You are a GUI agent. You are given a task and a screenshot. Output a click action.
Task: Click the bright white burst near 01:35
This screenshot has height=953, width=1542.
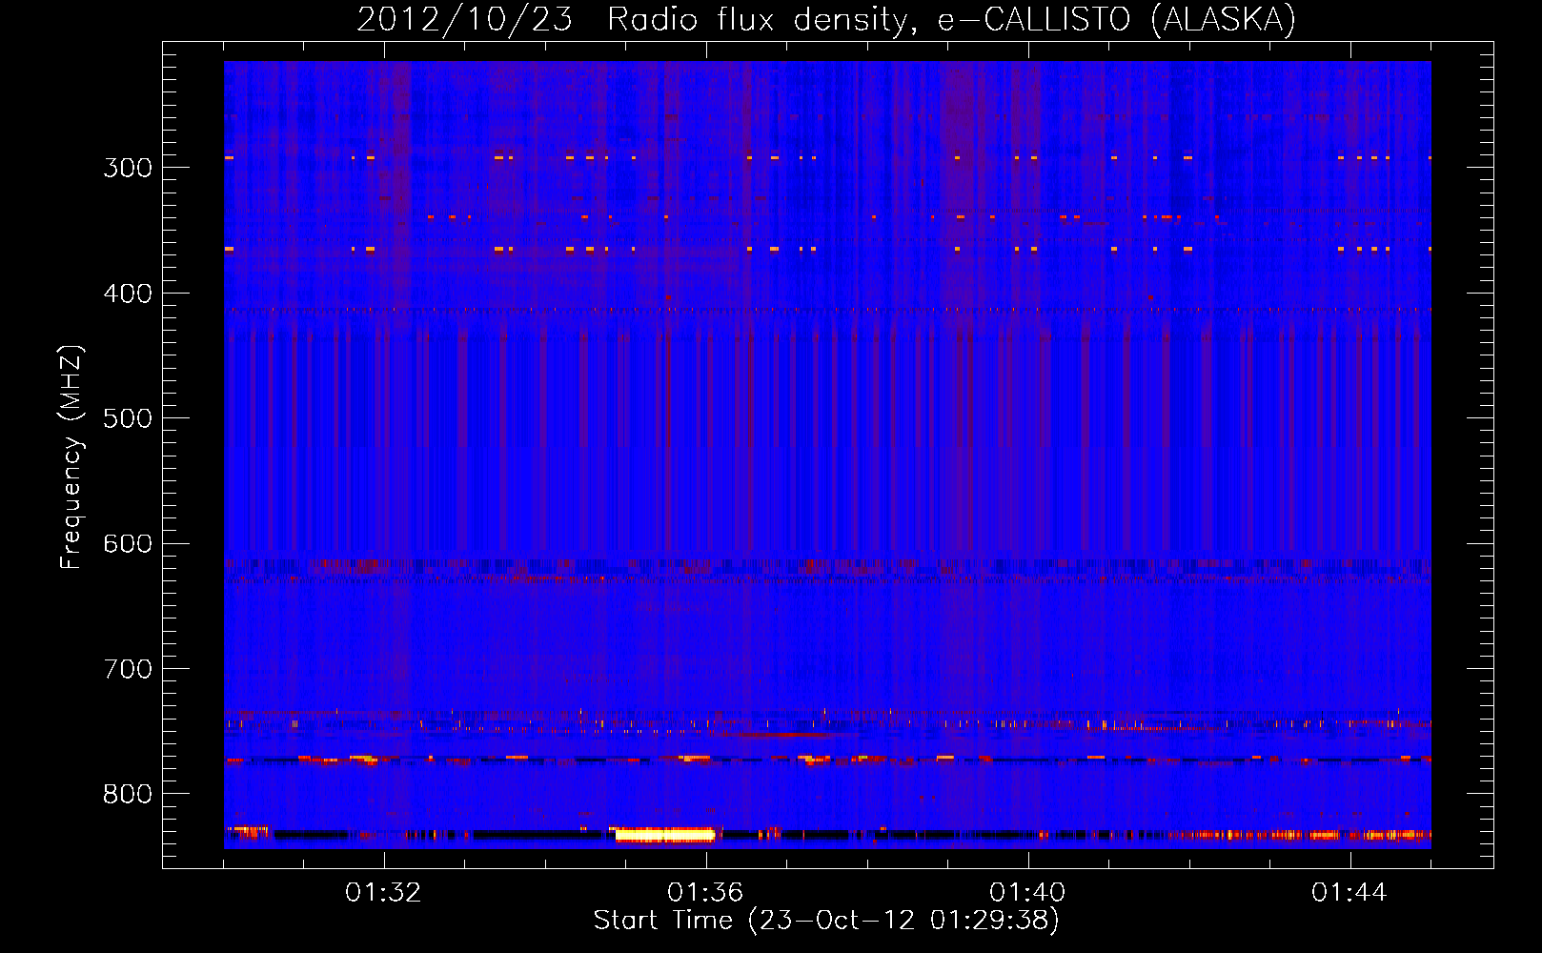tap(664, 835)
